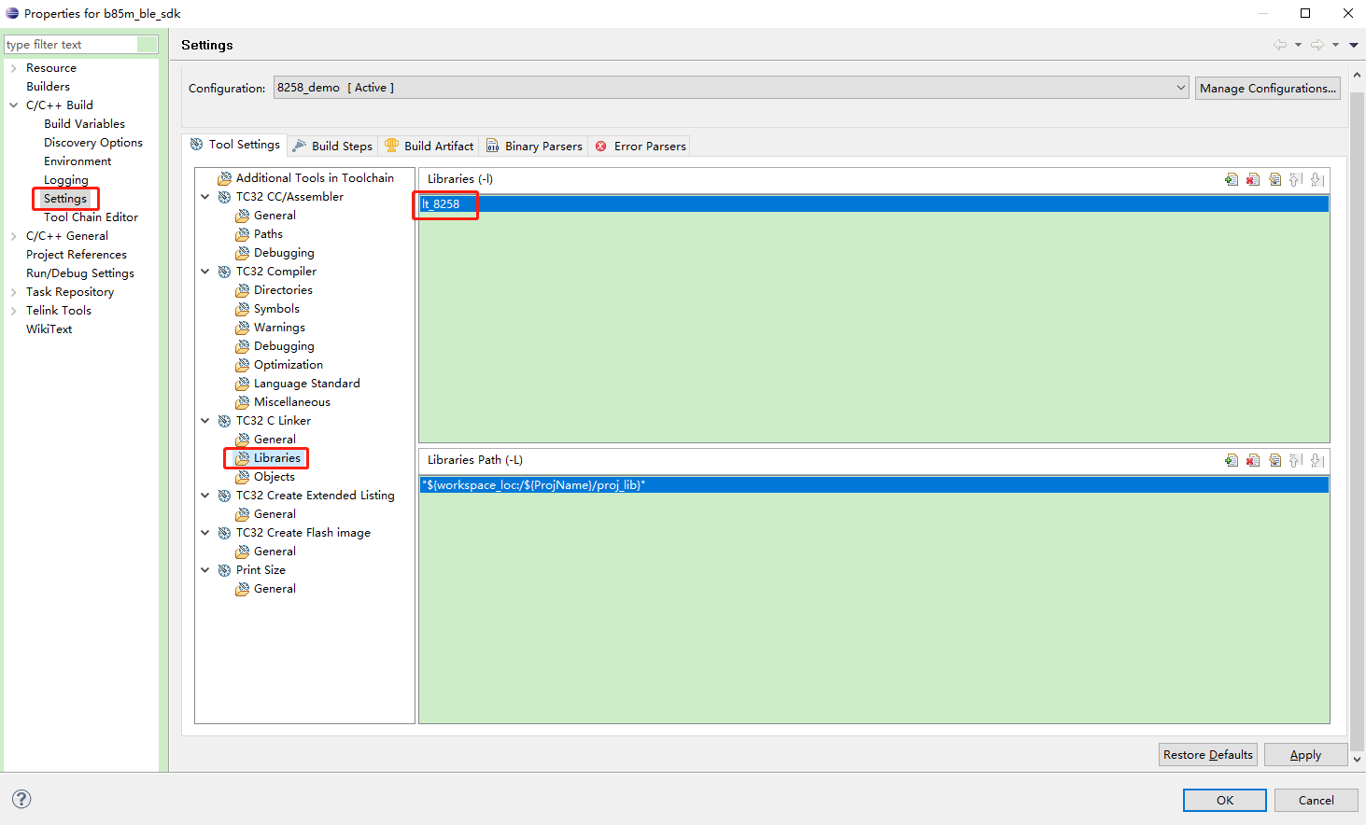Open Tool Chain Editor page
Viewport: 1366px width, 825px height.
(x=91, y=217)
